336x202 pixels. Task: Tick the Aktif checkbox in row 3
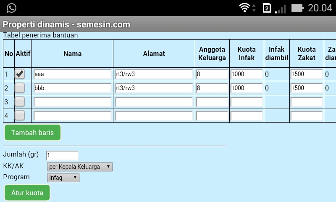pyautogui.click(x=20, y=102)
